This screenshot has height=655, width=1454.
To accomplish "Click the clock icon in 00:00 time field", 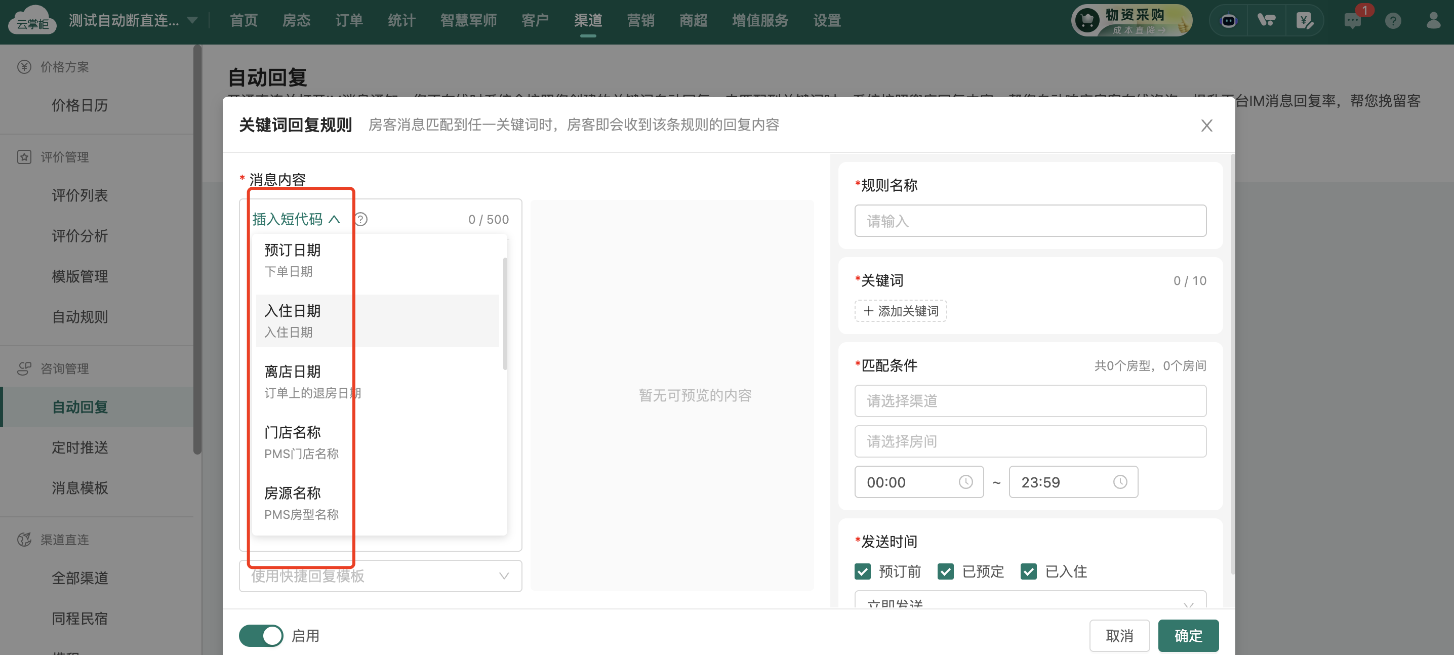I will [965, 482].
